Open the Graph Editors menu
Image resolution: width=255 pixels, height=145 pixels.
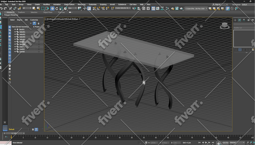pos(69,5)
